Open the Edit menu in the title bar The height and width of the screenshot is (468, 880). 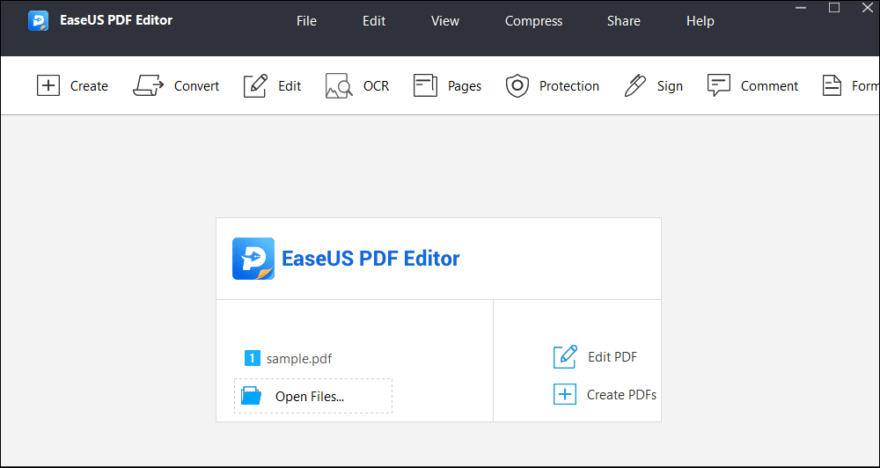tap(374, 21)
